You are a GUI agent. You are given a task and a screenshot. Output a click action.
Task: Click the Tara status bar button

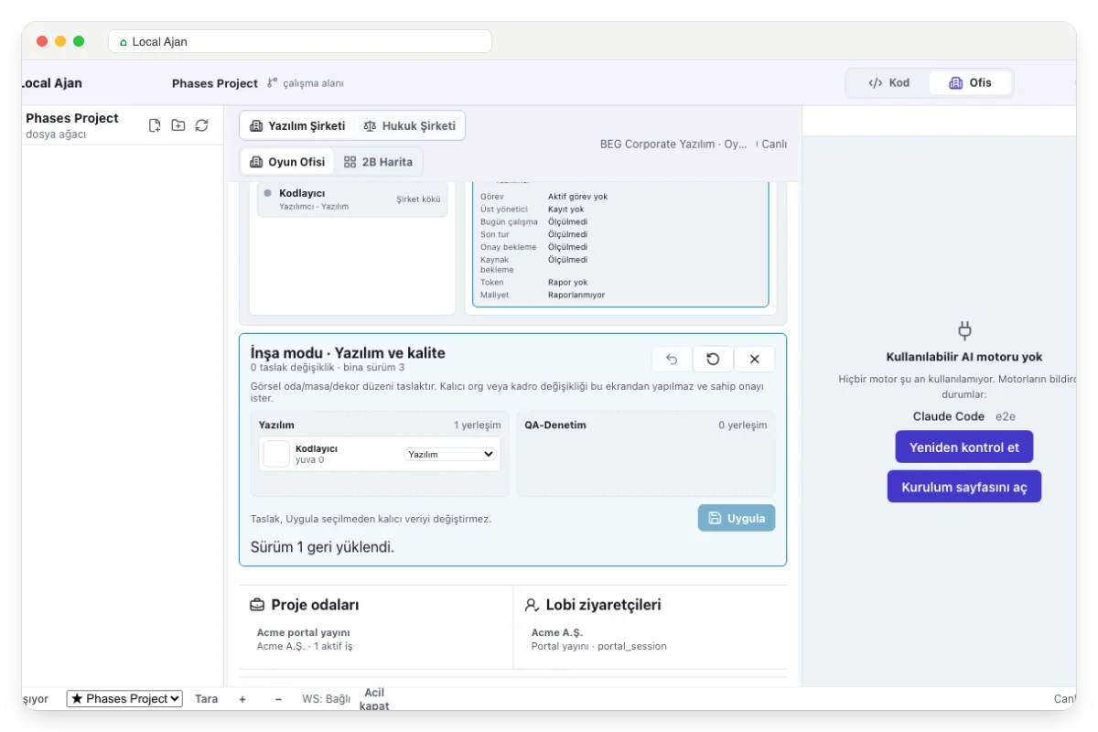(x=207, y=699)
